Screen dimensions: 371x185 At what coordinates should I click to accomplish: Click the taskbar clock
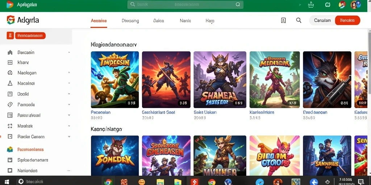(x=345, y=181)
